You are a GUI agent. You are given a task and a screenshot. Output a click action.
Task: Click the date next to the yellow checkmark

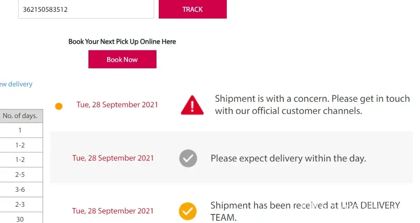click(113, 211)
